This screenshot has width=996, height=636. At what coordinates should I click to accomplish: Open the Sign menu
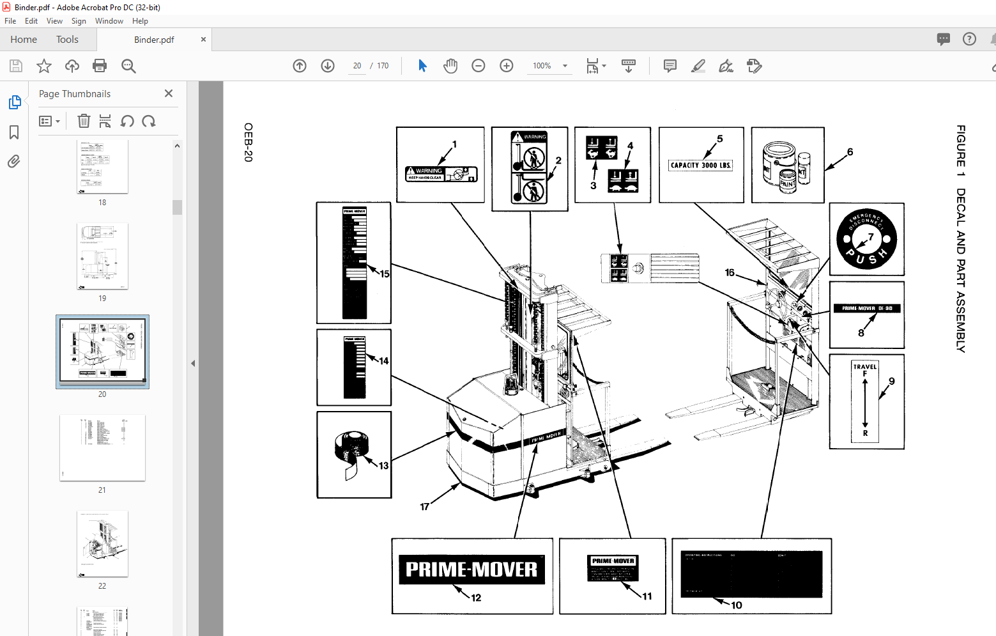click(79, 21)
